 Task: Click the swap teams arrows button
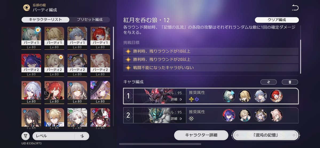(x=268, y=82)
